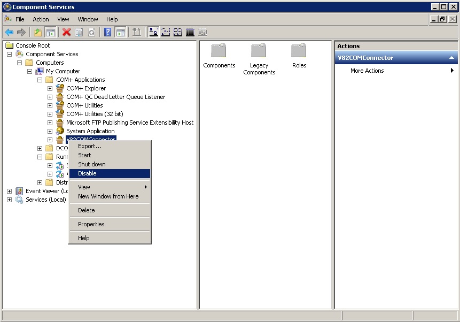
Task: Switch to Small Icons view in toolbar
Action: (x=166, y=32)
